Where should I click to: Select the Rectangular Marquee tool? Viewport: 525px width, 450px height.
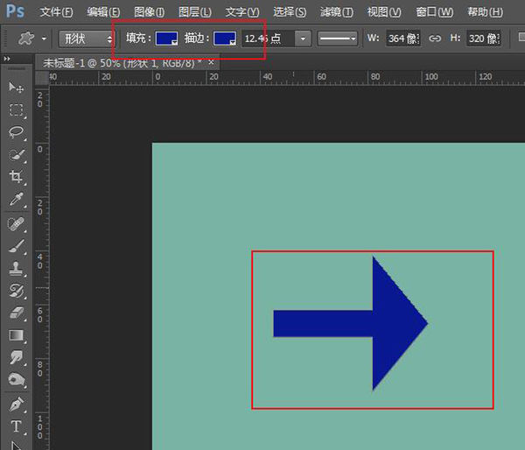pos(16,110)
